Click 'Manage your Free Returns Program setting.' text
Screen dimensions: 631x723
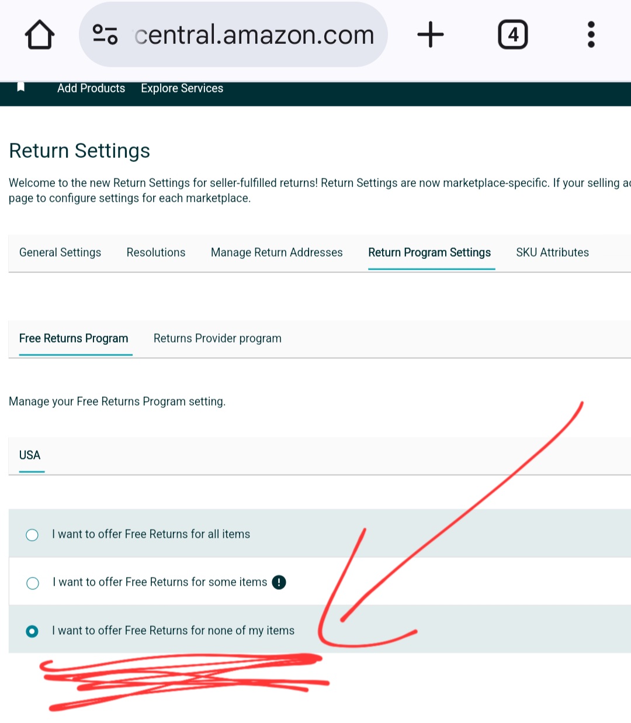tap(117, 402)
